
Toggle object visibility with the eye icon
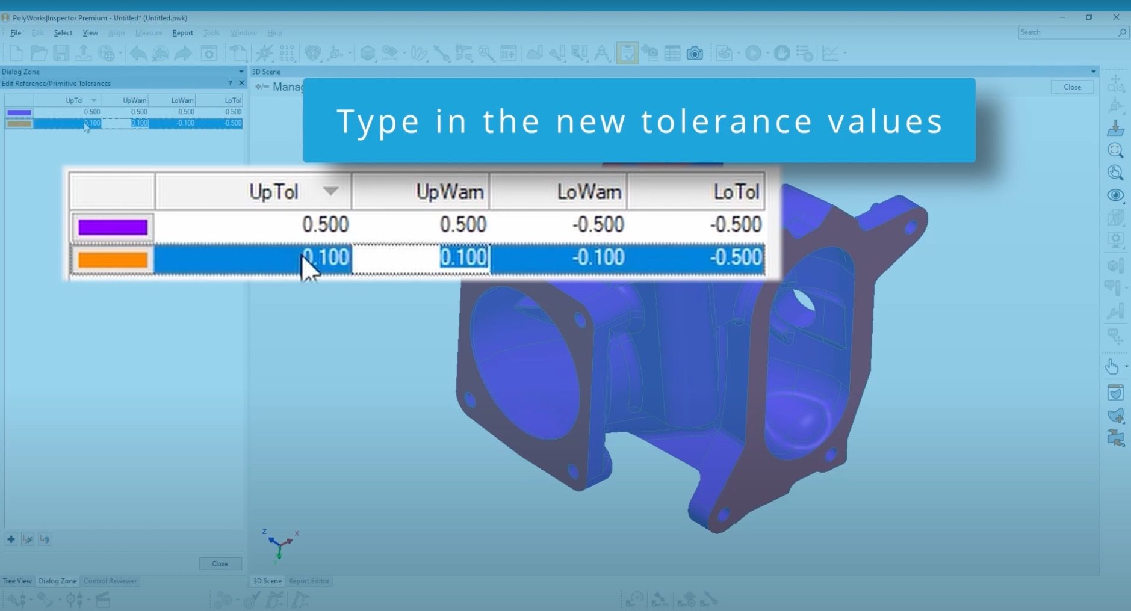(1116, 194)
